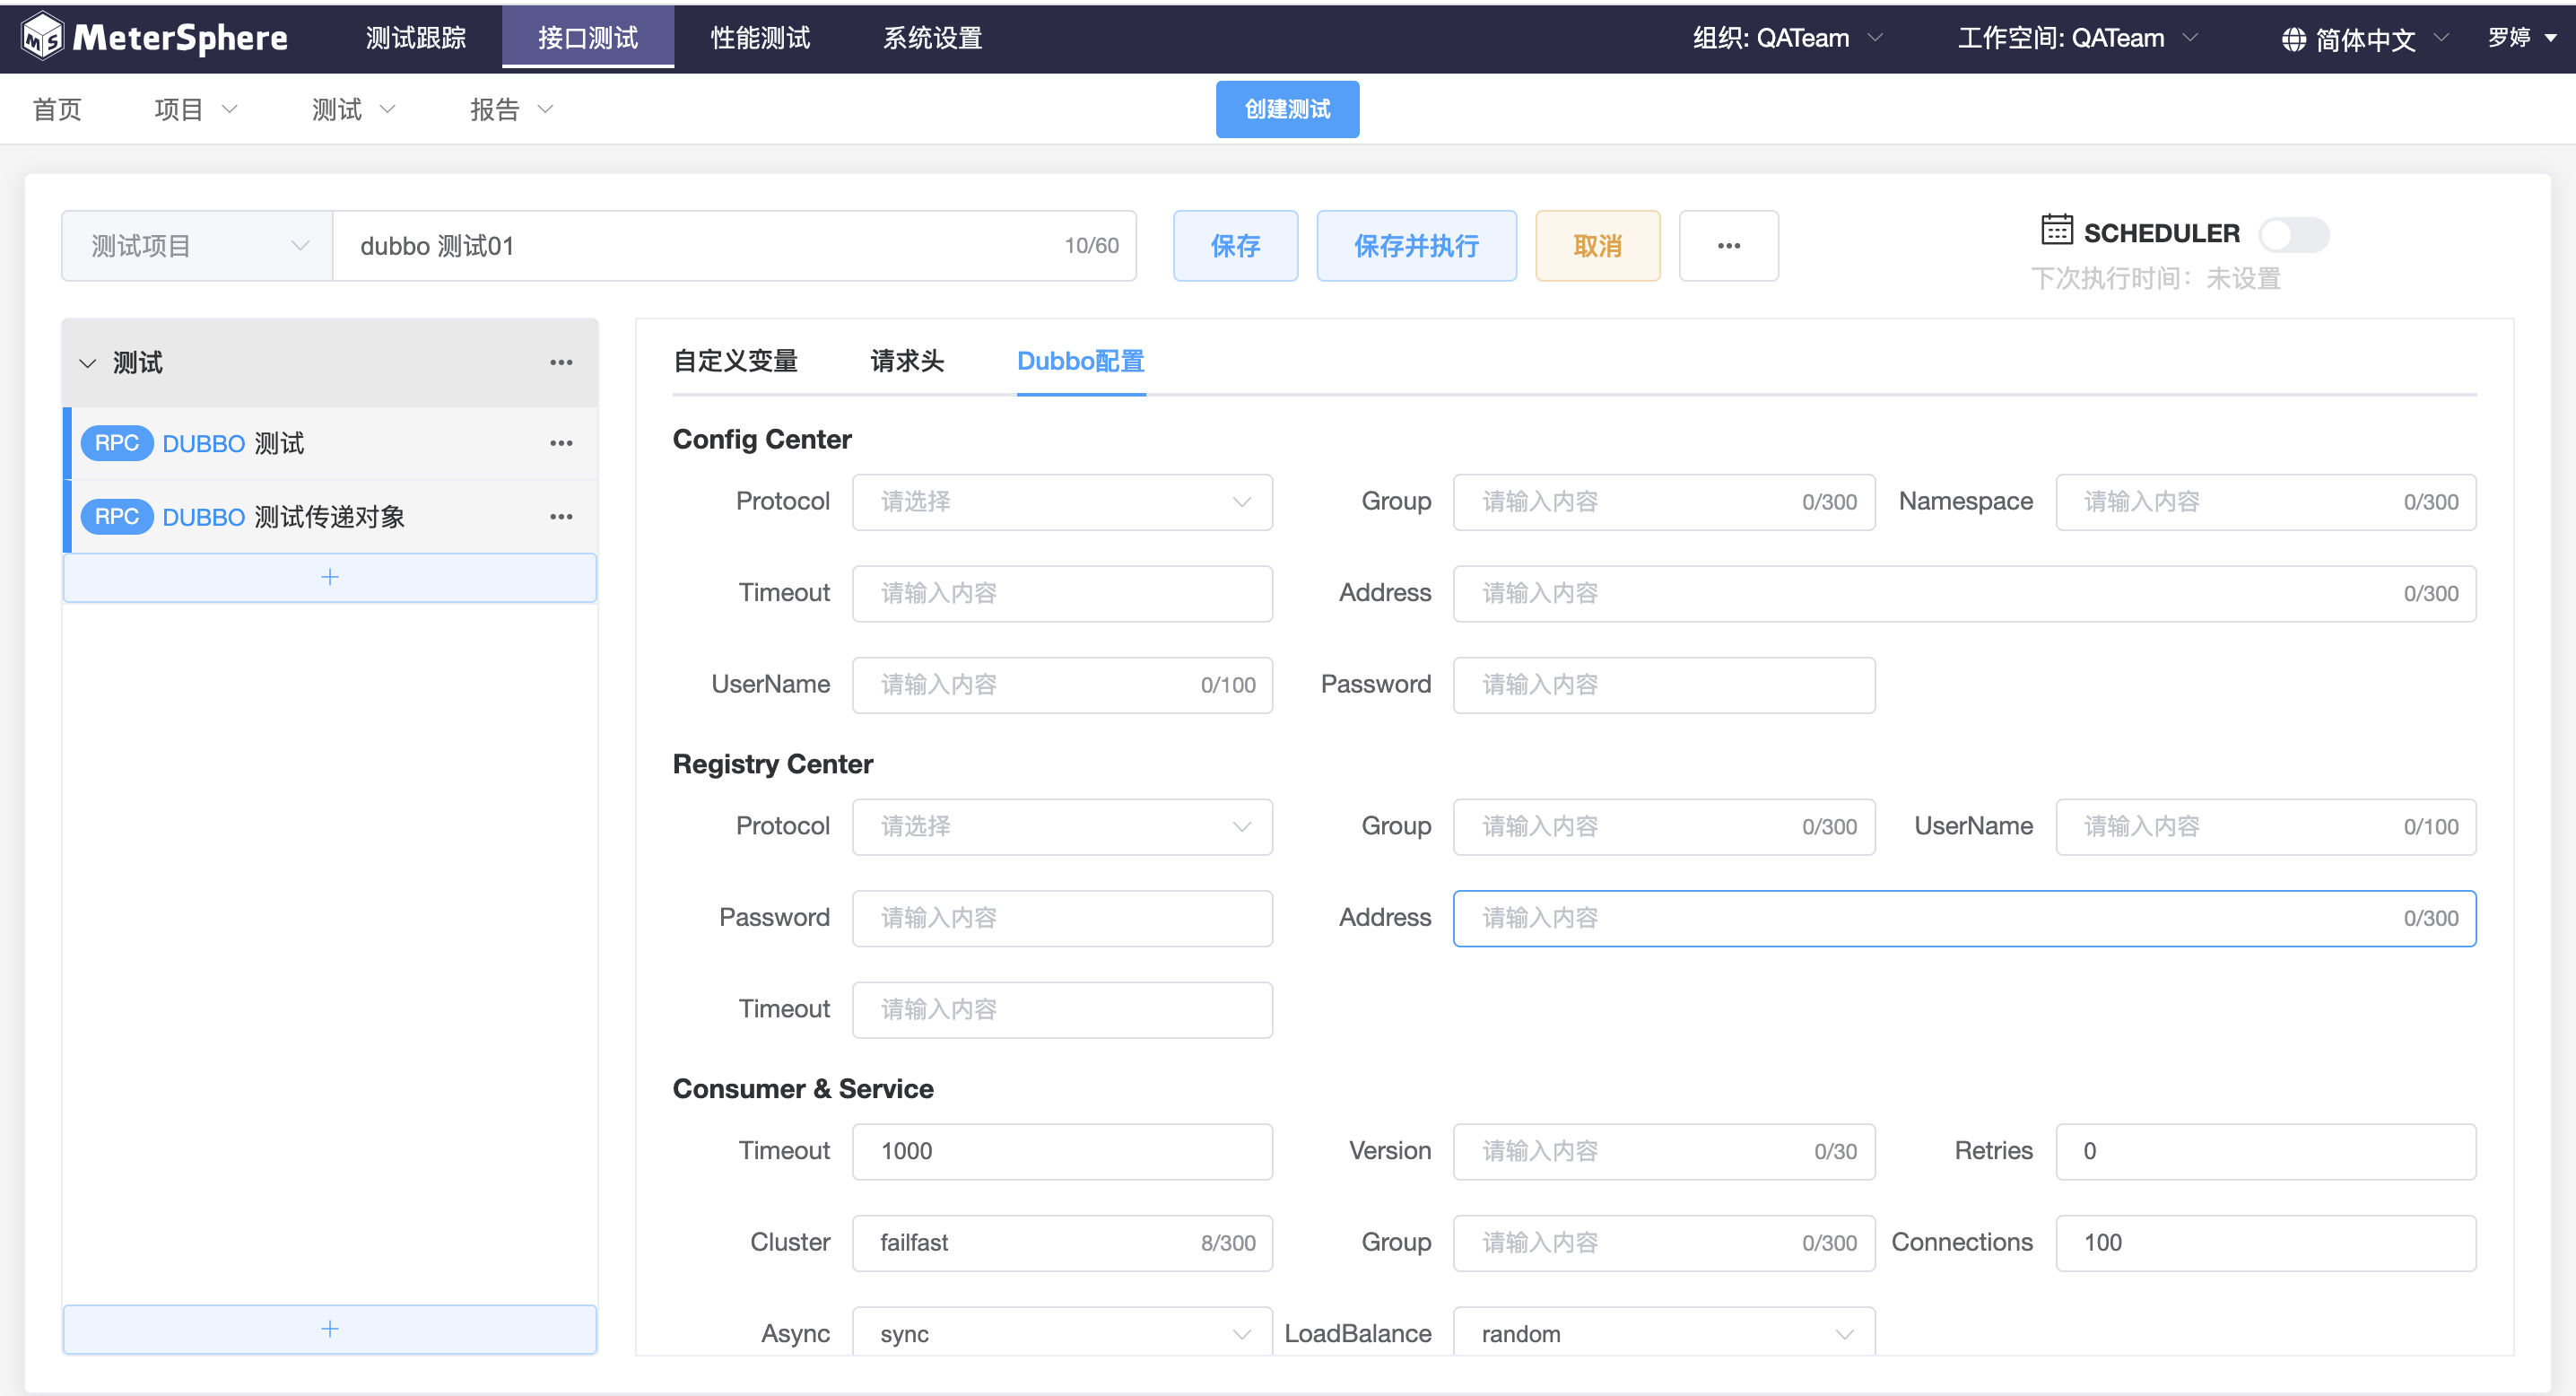
Task: Open more options for DUBBO 测试 request
Action: (x=561, y=443)
